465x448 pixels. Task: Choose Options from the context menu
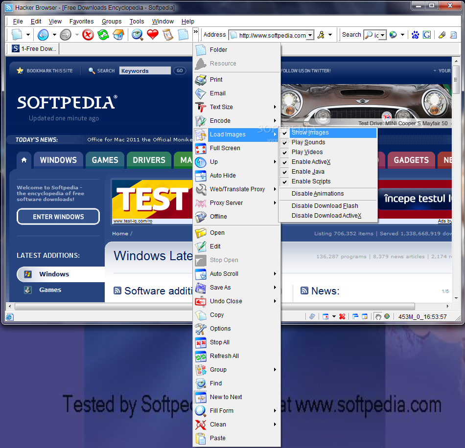click(x=236, y=329)
